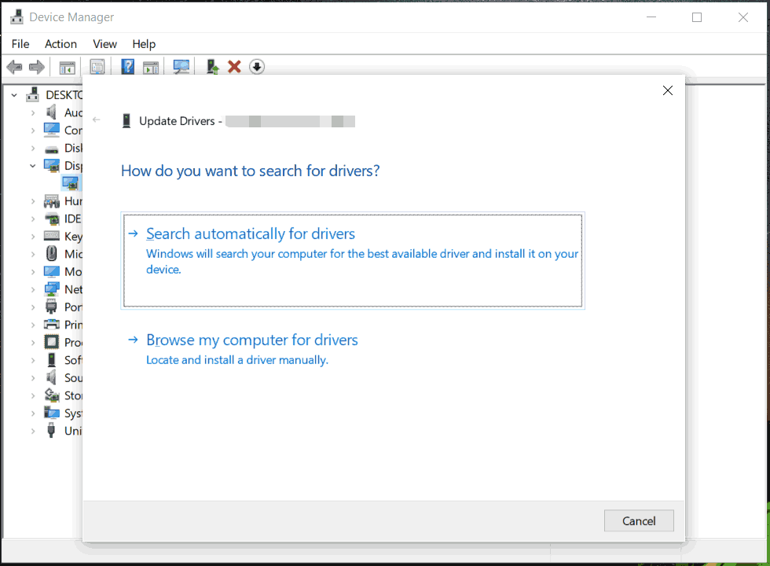Screen dimensions: 770x566
Task: Toggle the action pane toolbar icon
Action: (x=151, y=67)
